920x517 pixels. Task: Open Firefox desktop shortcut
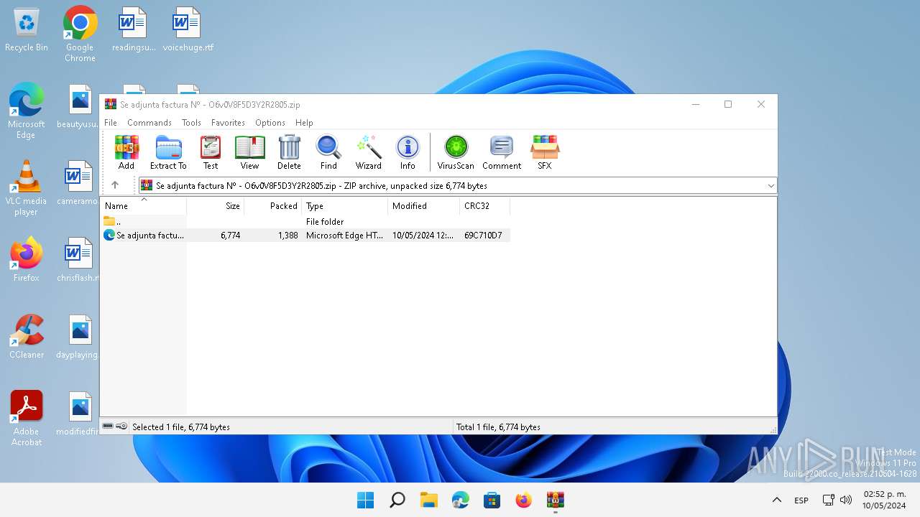click(27, 259)
